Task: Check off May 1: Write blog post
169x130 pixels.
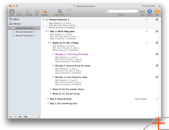Action: (48, 31)
